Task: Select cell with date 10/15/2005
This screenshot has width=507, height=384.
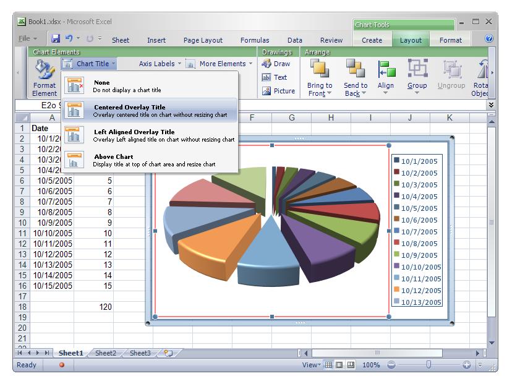Action: pyautogui.click(x=52, y=286)
